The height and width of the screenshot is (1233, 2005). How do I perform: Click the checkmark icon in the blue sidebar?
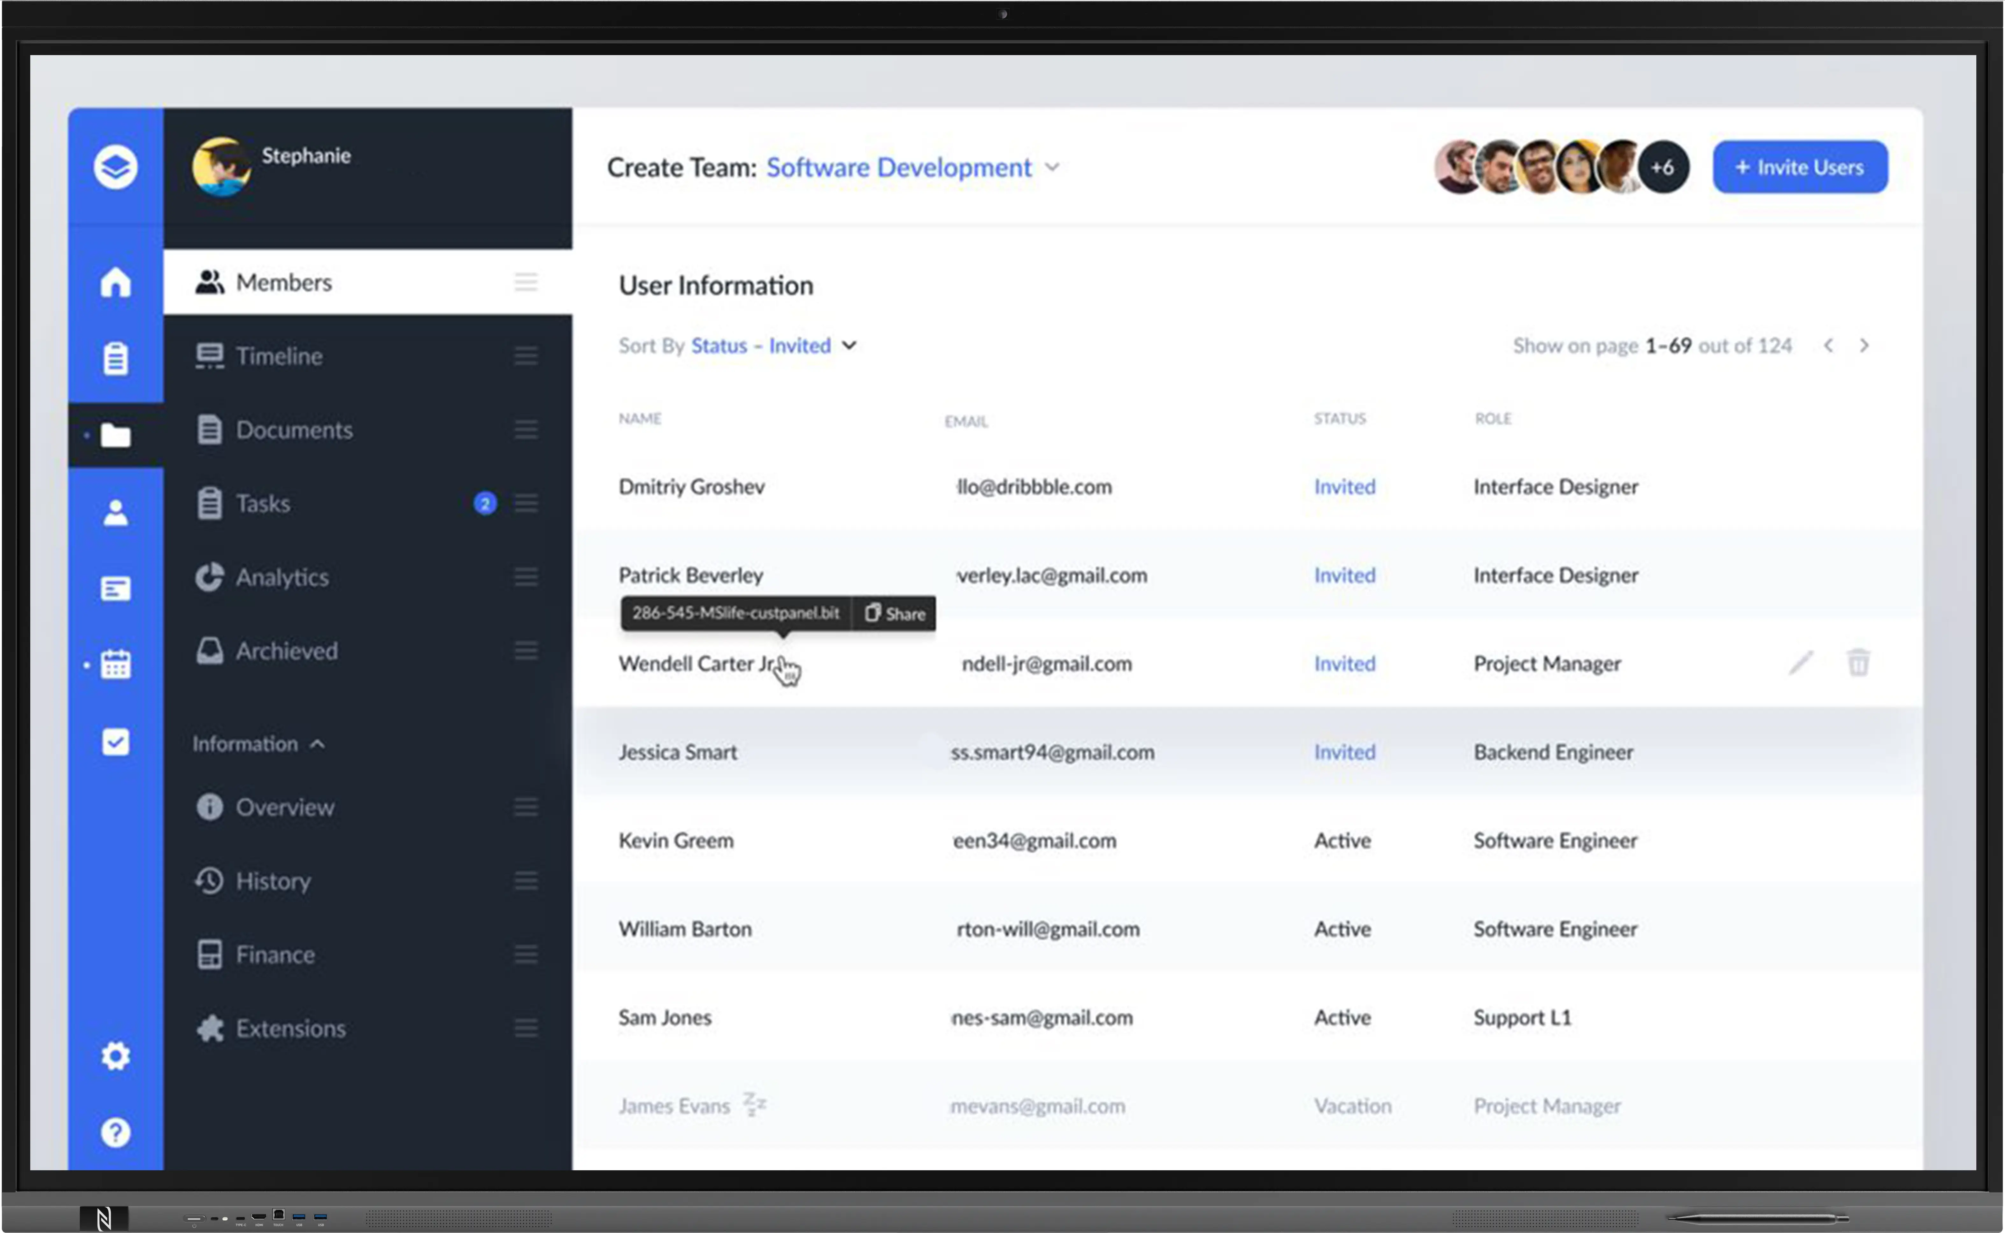pyautogui.click(x=115, y=741)
